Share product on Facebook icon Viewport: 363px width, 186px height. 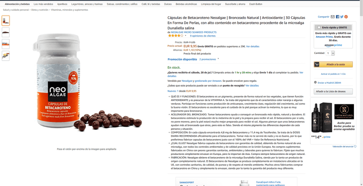pyautogui.click(x=337, y=17)
